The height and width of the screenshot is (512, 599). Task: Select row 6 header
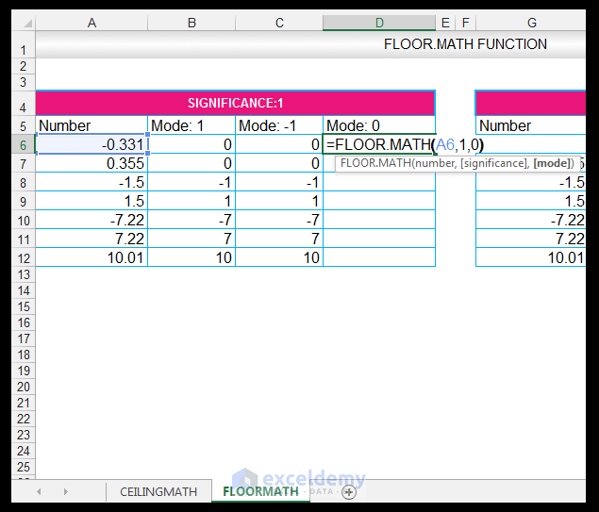(24, 144)
